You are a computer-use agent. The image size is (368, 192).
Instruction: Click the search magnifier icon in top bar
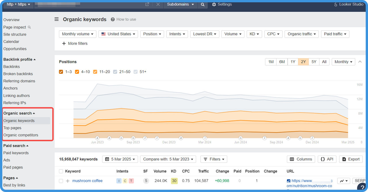pyautogui.click(x=203, y=5)
